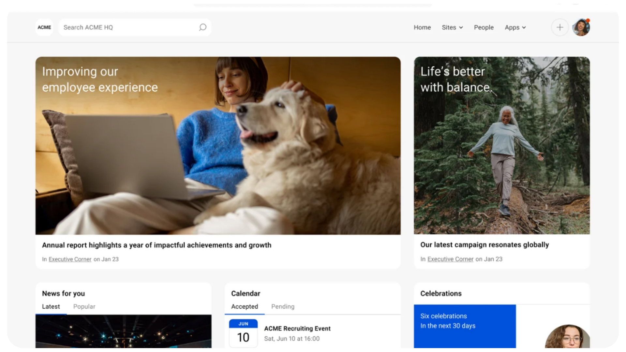Click the ACME logo icon

tap(44, 27)
